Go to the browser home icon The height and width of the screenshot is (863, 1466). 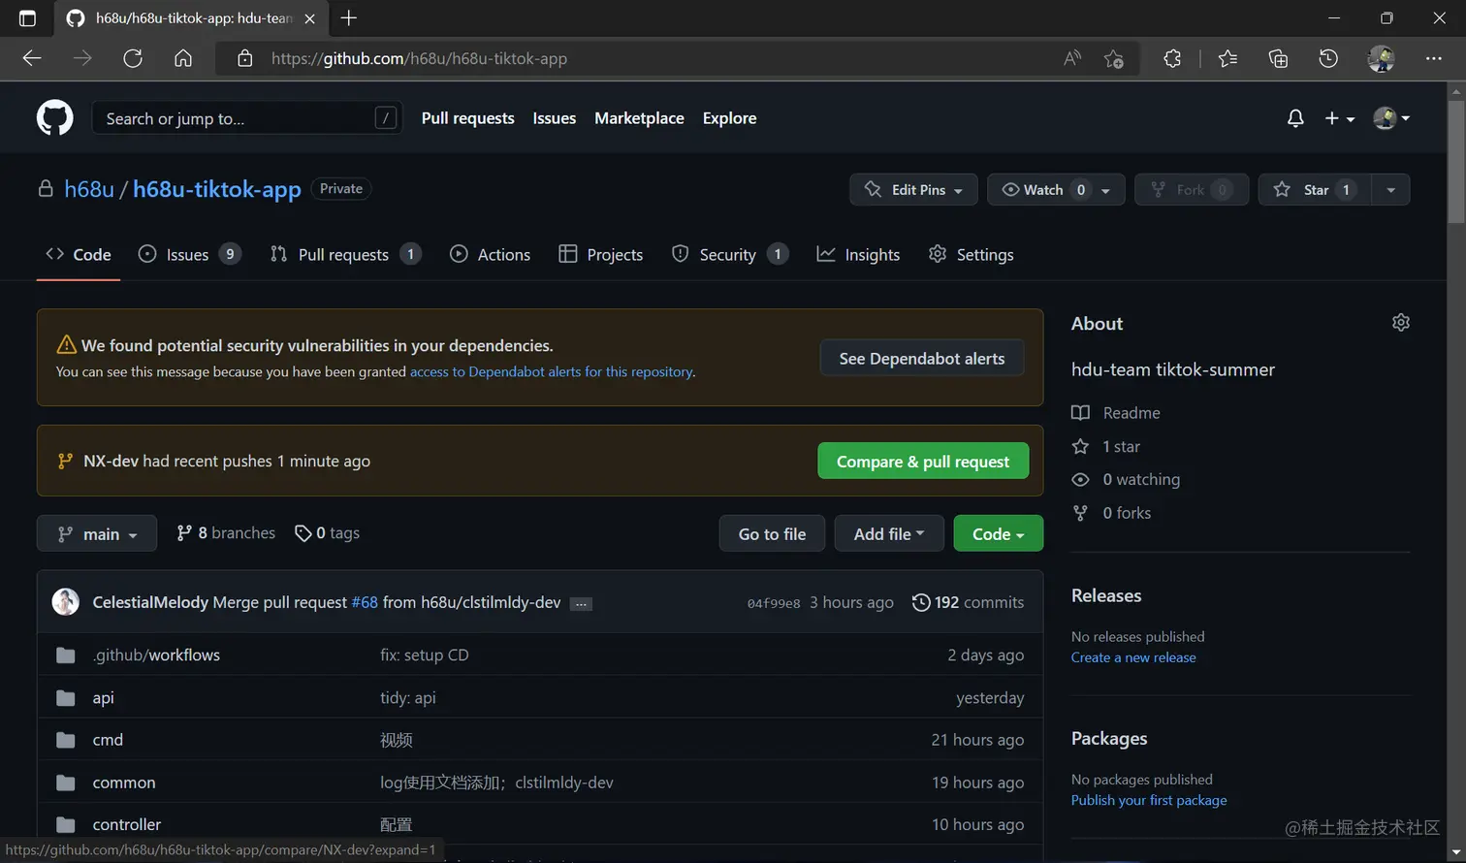point(183,58)
